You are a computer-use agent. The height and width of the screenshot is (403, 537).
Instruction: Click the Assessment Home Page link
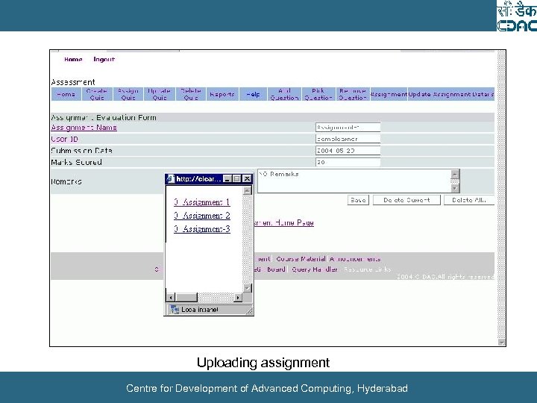pos(283,222)
